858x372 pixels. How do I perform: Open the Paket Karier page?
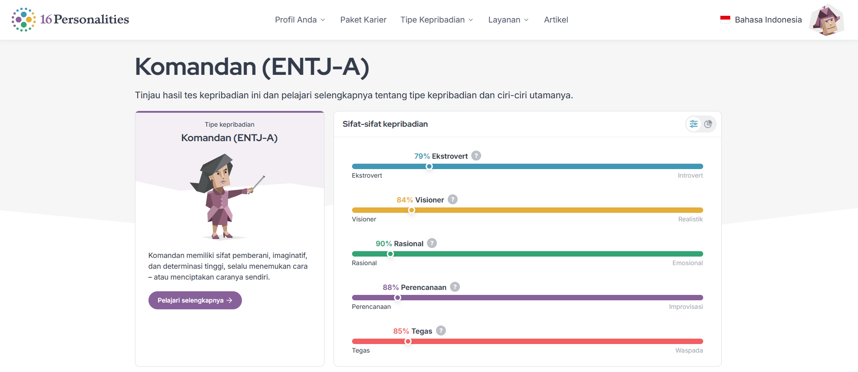tap(363, 20)
